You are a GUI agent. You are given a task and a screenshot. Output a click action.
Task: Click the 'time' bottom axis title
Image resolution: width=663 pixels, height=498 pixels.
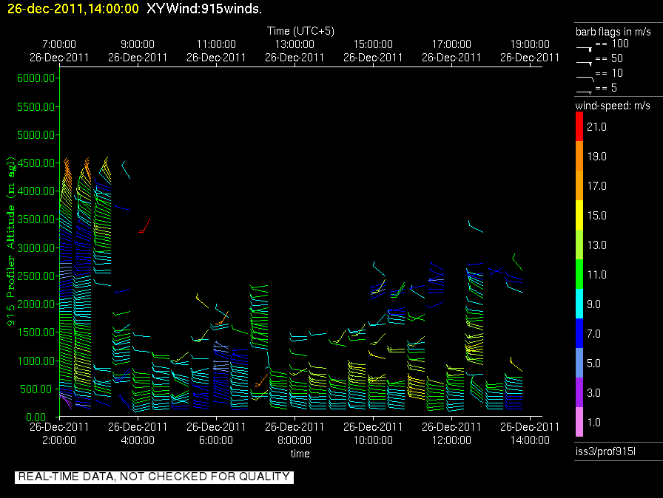(x=300, y=454)
